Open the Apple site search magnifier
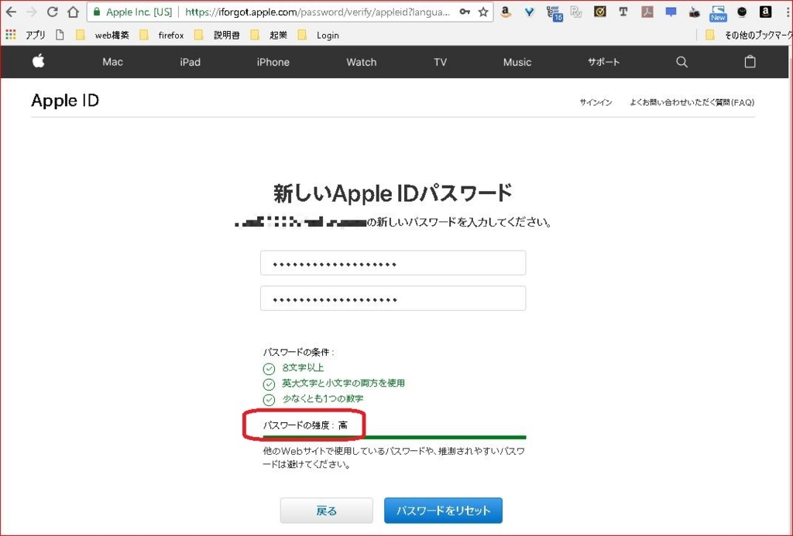 pos(681,62)
